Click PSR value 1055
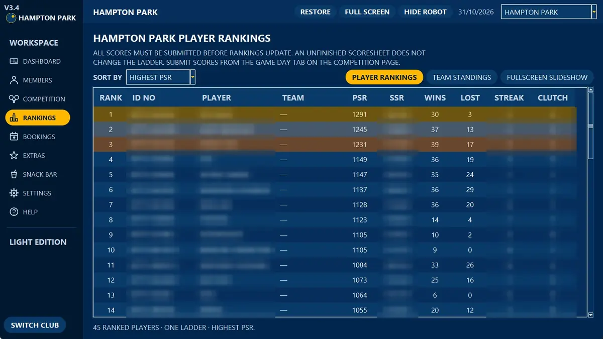Image resolution: width=603 pixels, height=339 pixels. pos(360,310)
